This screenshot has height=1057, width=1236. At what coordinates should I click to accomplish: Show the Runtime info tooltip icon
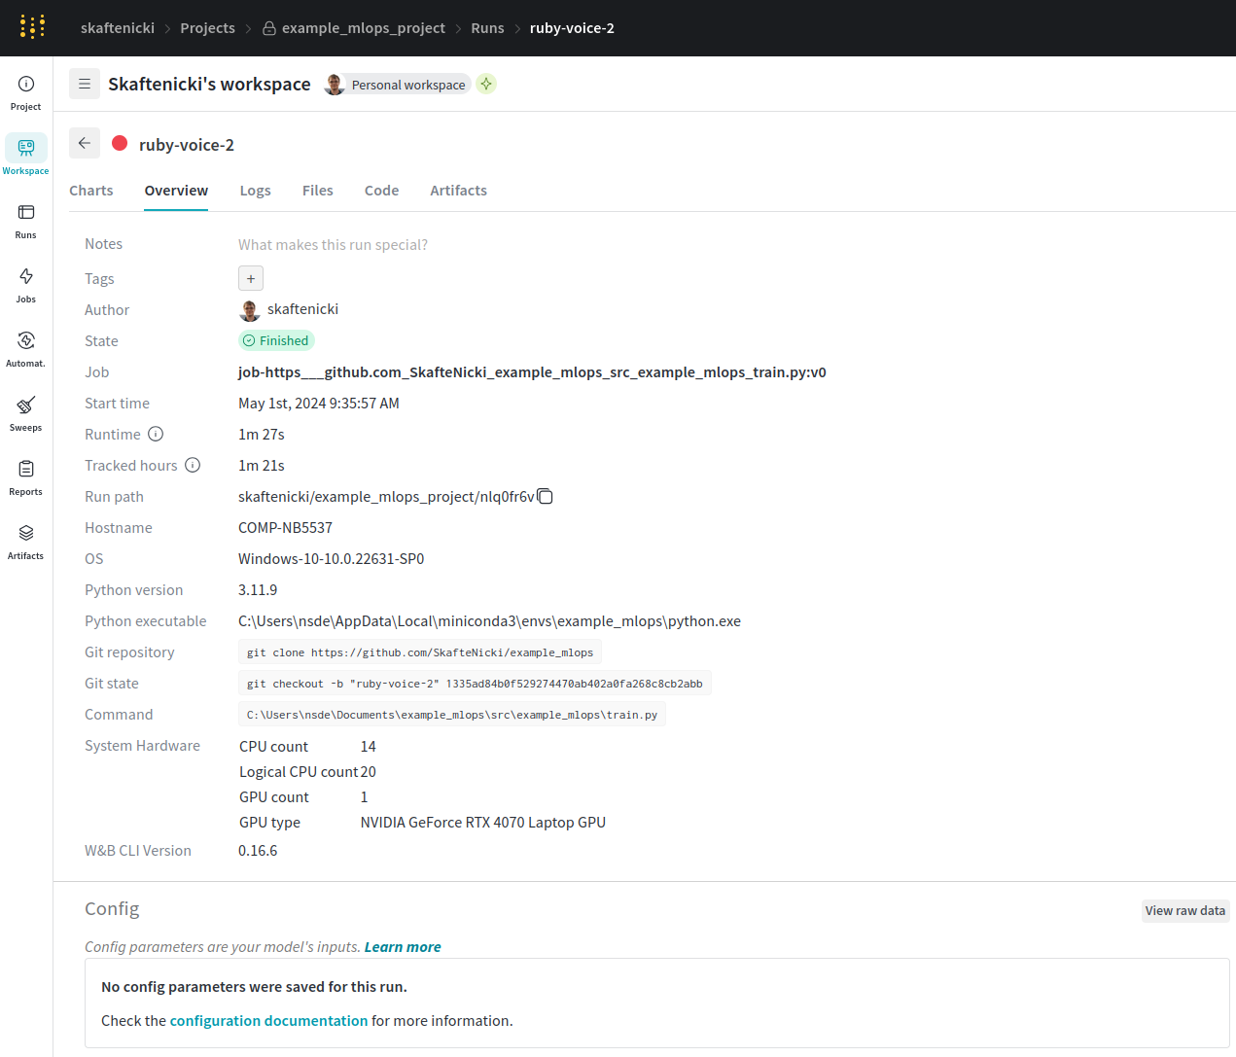click(156, 435)
